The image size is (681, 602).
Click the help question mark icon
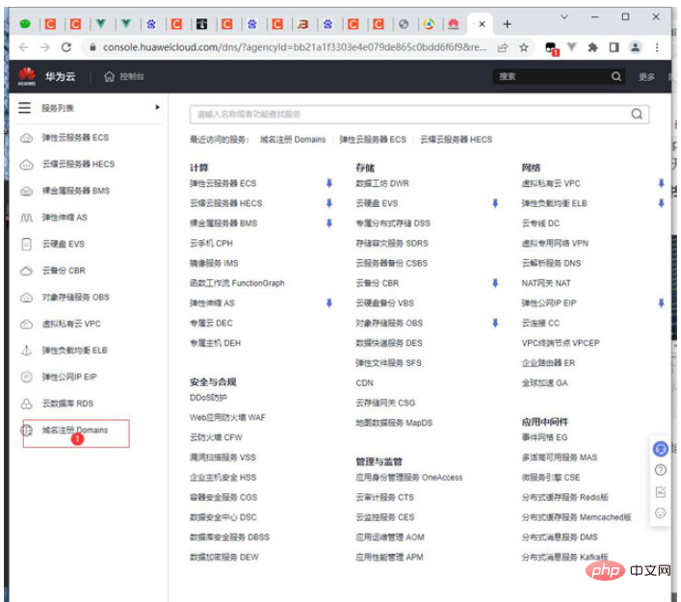[x=660, y=470]
